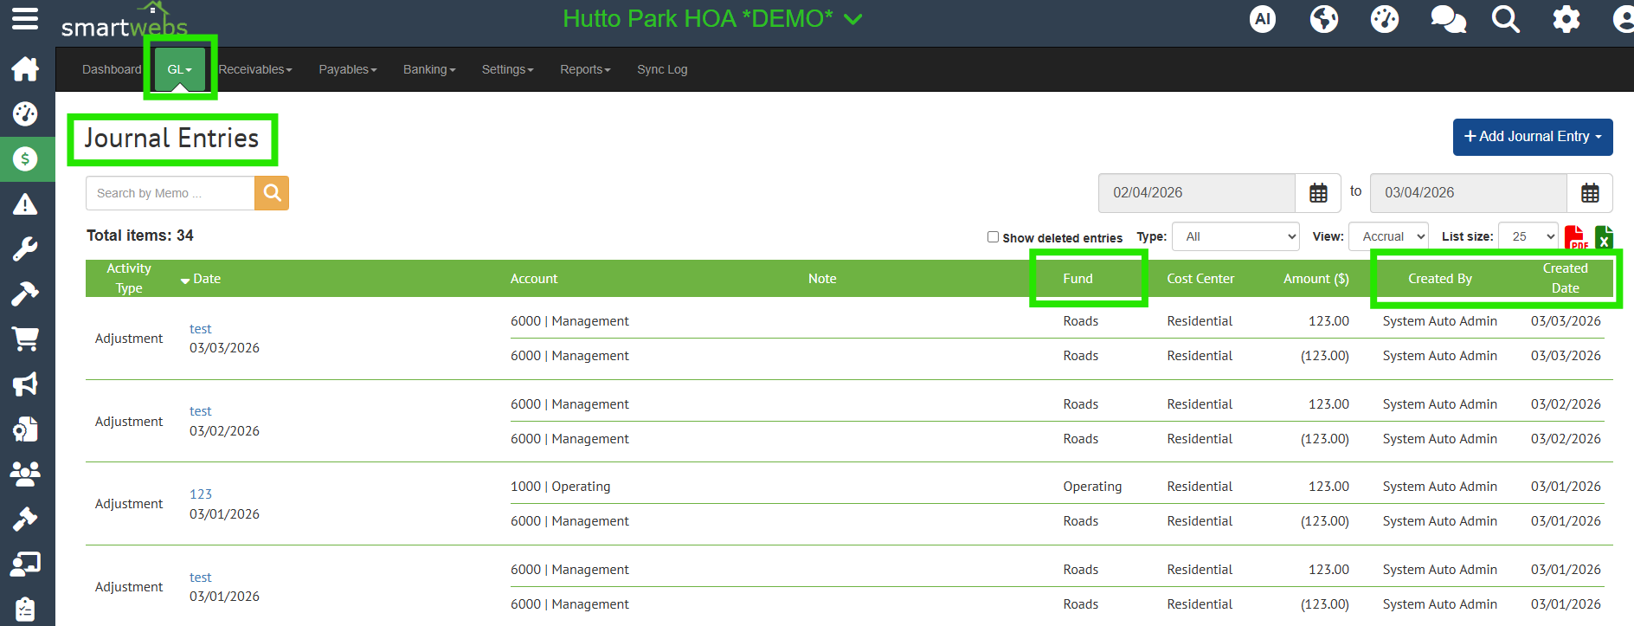
Task: Export journal entries to Excel
Action: point(1603,236)
